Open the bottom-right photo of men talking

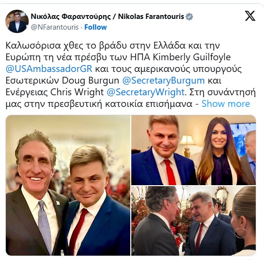coord(194,221)
